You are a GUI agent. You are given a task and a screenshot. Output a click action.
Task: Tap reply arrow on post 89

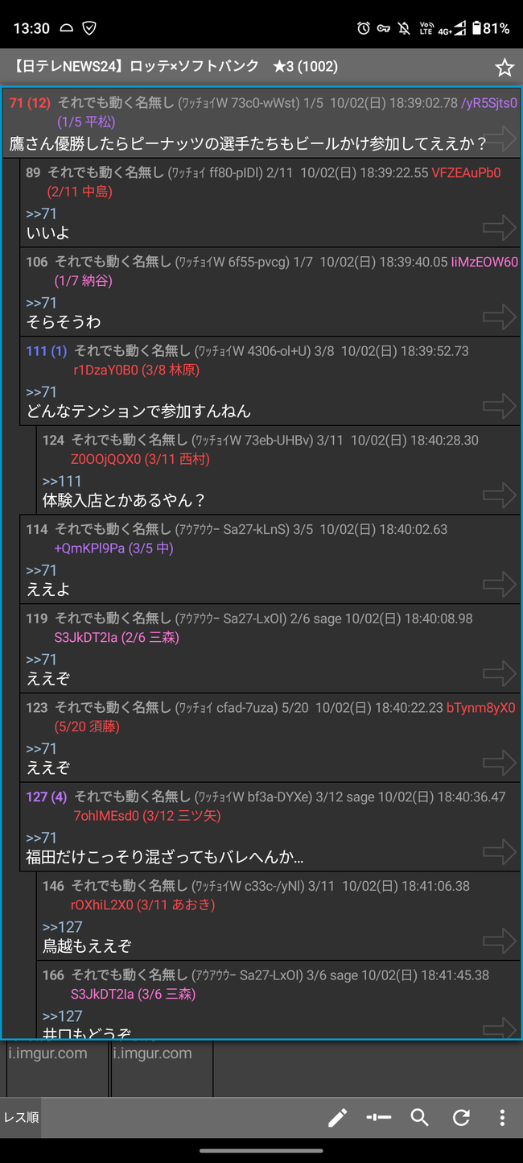click(x=499, y=228)
